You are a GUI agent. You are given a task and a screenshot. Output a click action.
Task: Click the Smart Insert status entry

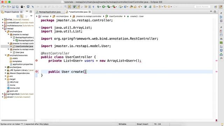(142, 124)
